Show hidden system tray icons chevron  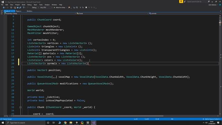204,123
